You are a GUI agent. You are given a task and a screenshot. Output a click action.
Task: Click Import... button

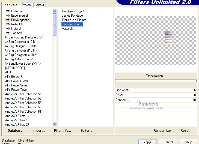click(39, 131)
